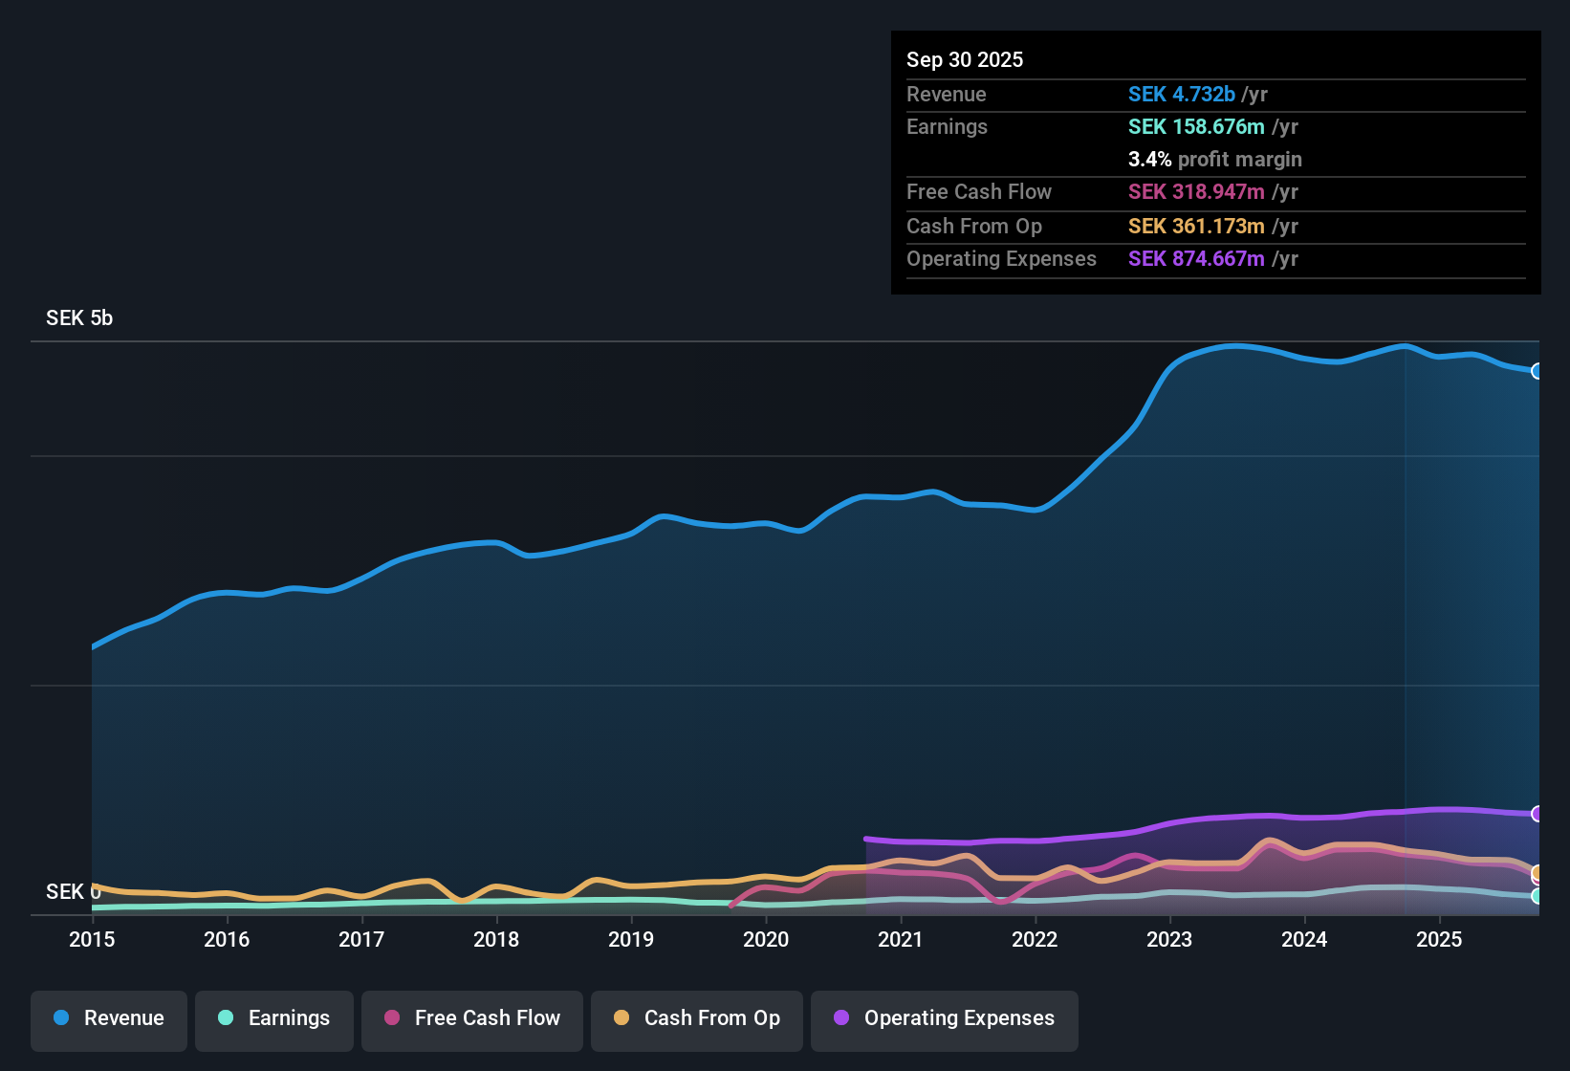Click the SEK 5b axis label
This screenshot has height=1071, width=1570.
79,317
